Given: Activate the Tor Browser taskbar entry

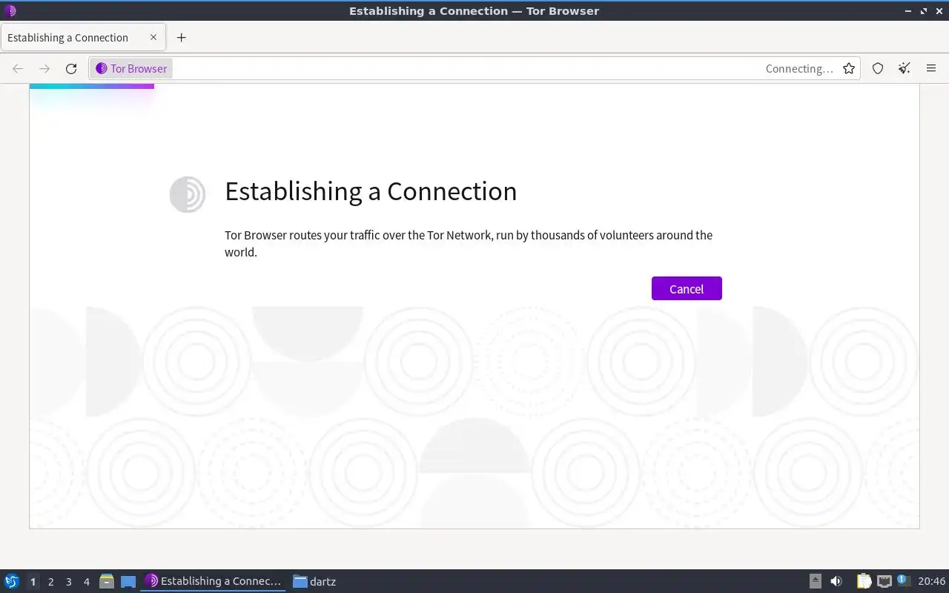Looking at the screenshot, I should point(214,581).
